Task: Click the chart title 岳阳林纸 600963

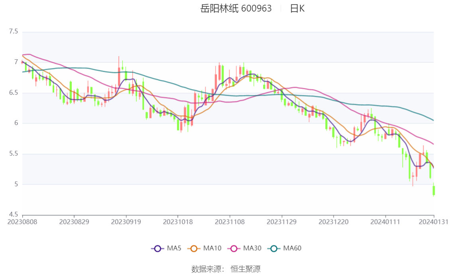Action: [x=236, y=8]
